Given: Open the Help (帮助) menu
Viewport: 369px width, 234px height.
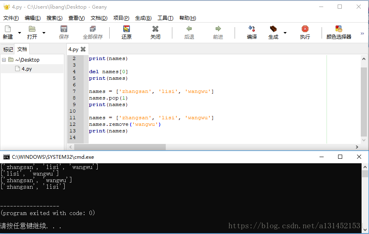Looking at the screenshot, I should tap(188, 18).
